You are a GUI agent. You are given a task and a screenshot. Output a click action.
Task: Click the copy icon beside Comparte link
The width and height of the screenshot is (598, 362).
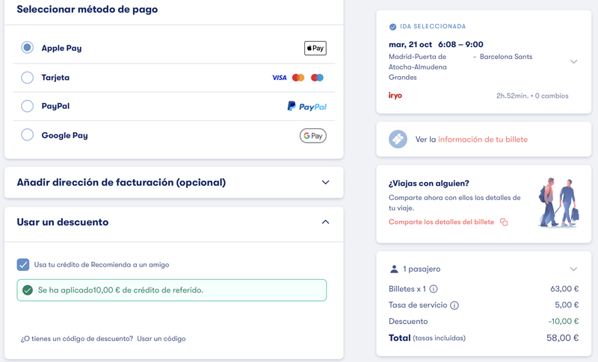coord(504,222)
